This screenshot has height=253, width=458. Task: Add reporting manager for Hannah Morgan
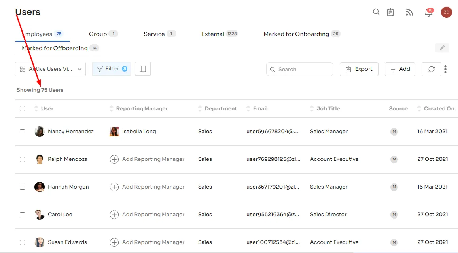(x=147, y=187)
